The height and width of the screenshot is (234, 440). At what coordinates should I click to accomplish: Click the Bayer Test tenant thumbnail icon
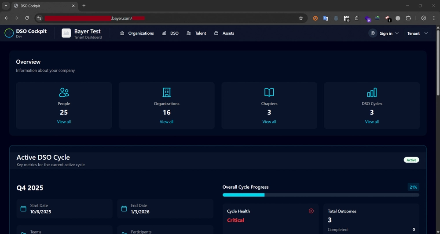click(x=66, y=33)
